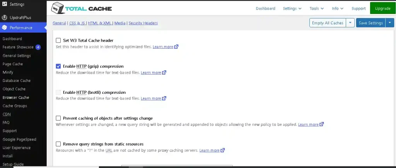This screenshot has width=396, height=168.
Task: Jump to the HTML & XML section
Action: 100,23
